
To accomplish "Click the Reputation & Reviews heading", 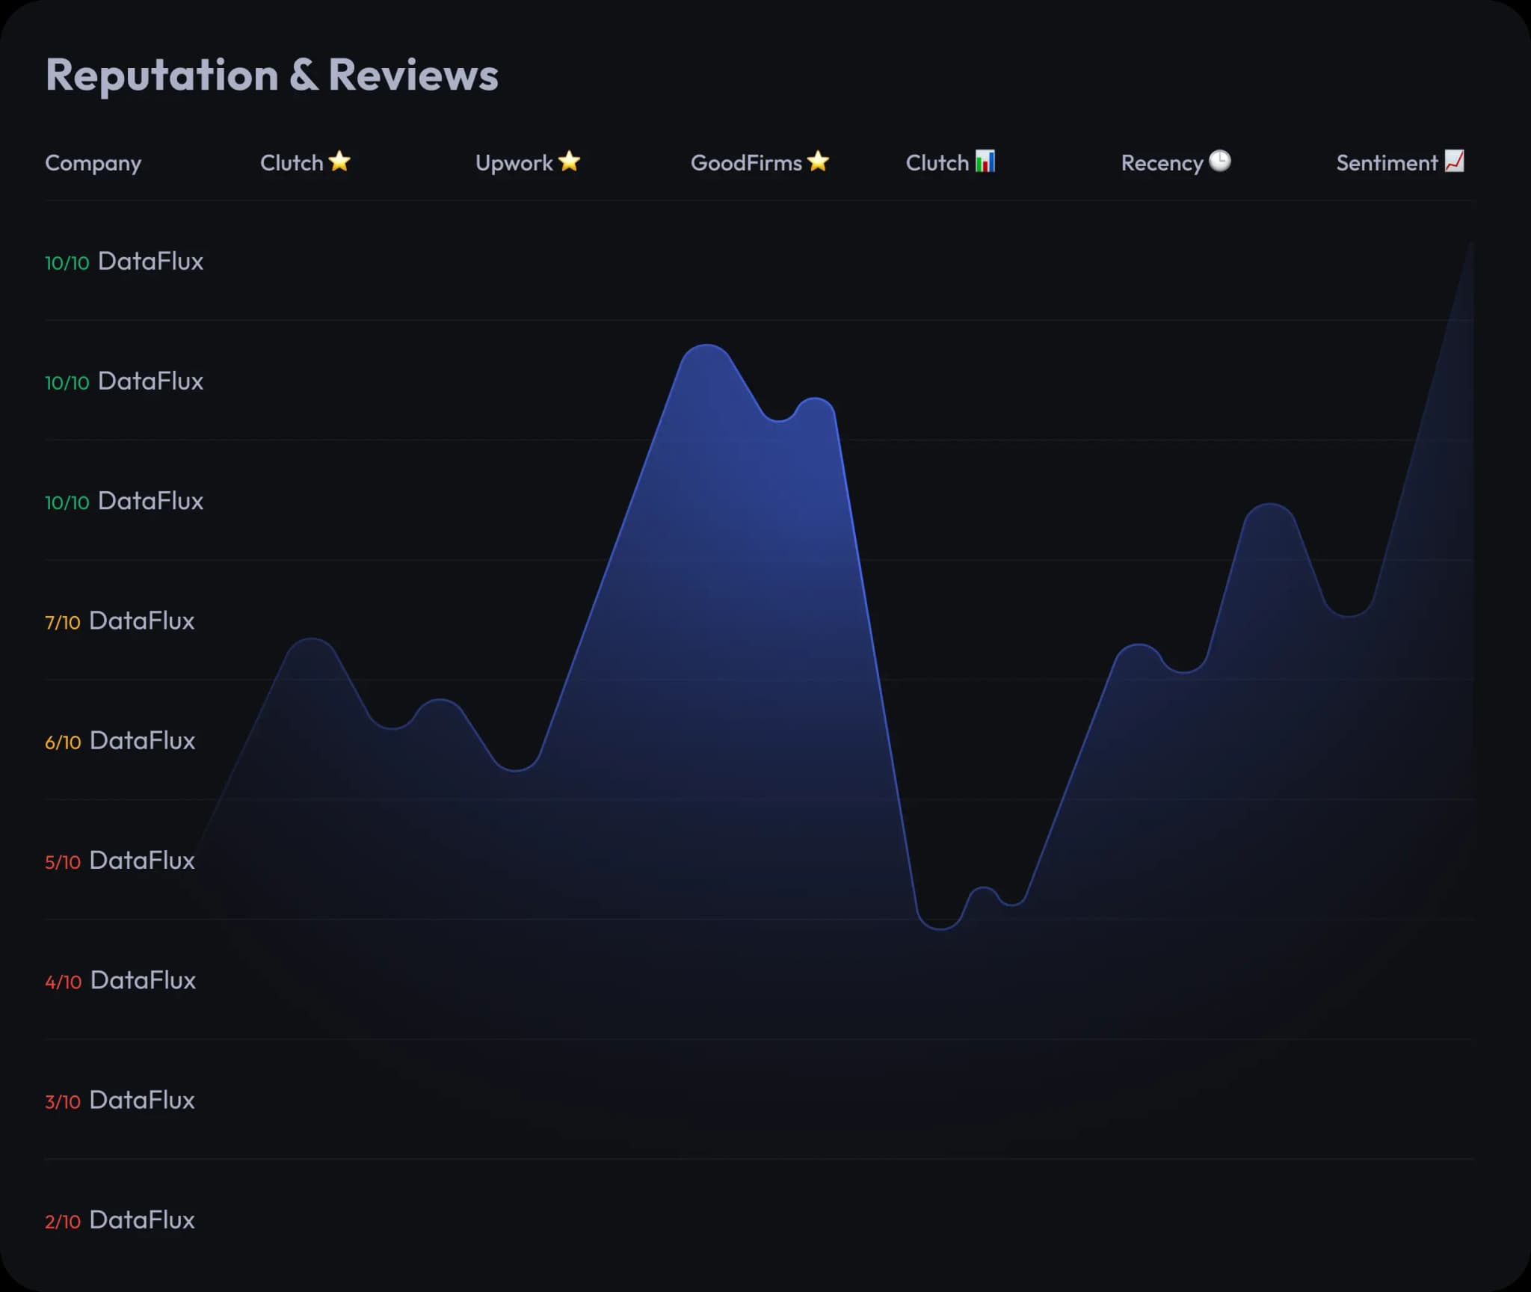I will 271,75.
